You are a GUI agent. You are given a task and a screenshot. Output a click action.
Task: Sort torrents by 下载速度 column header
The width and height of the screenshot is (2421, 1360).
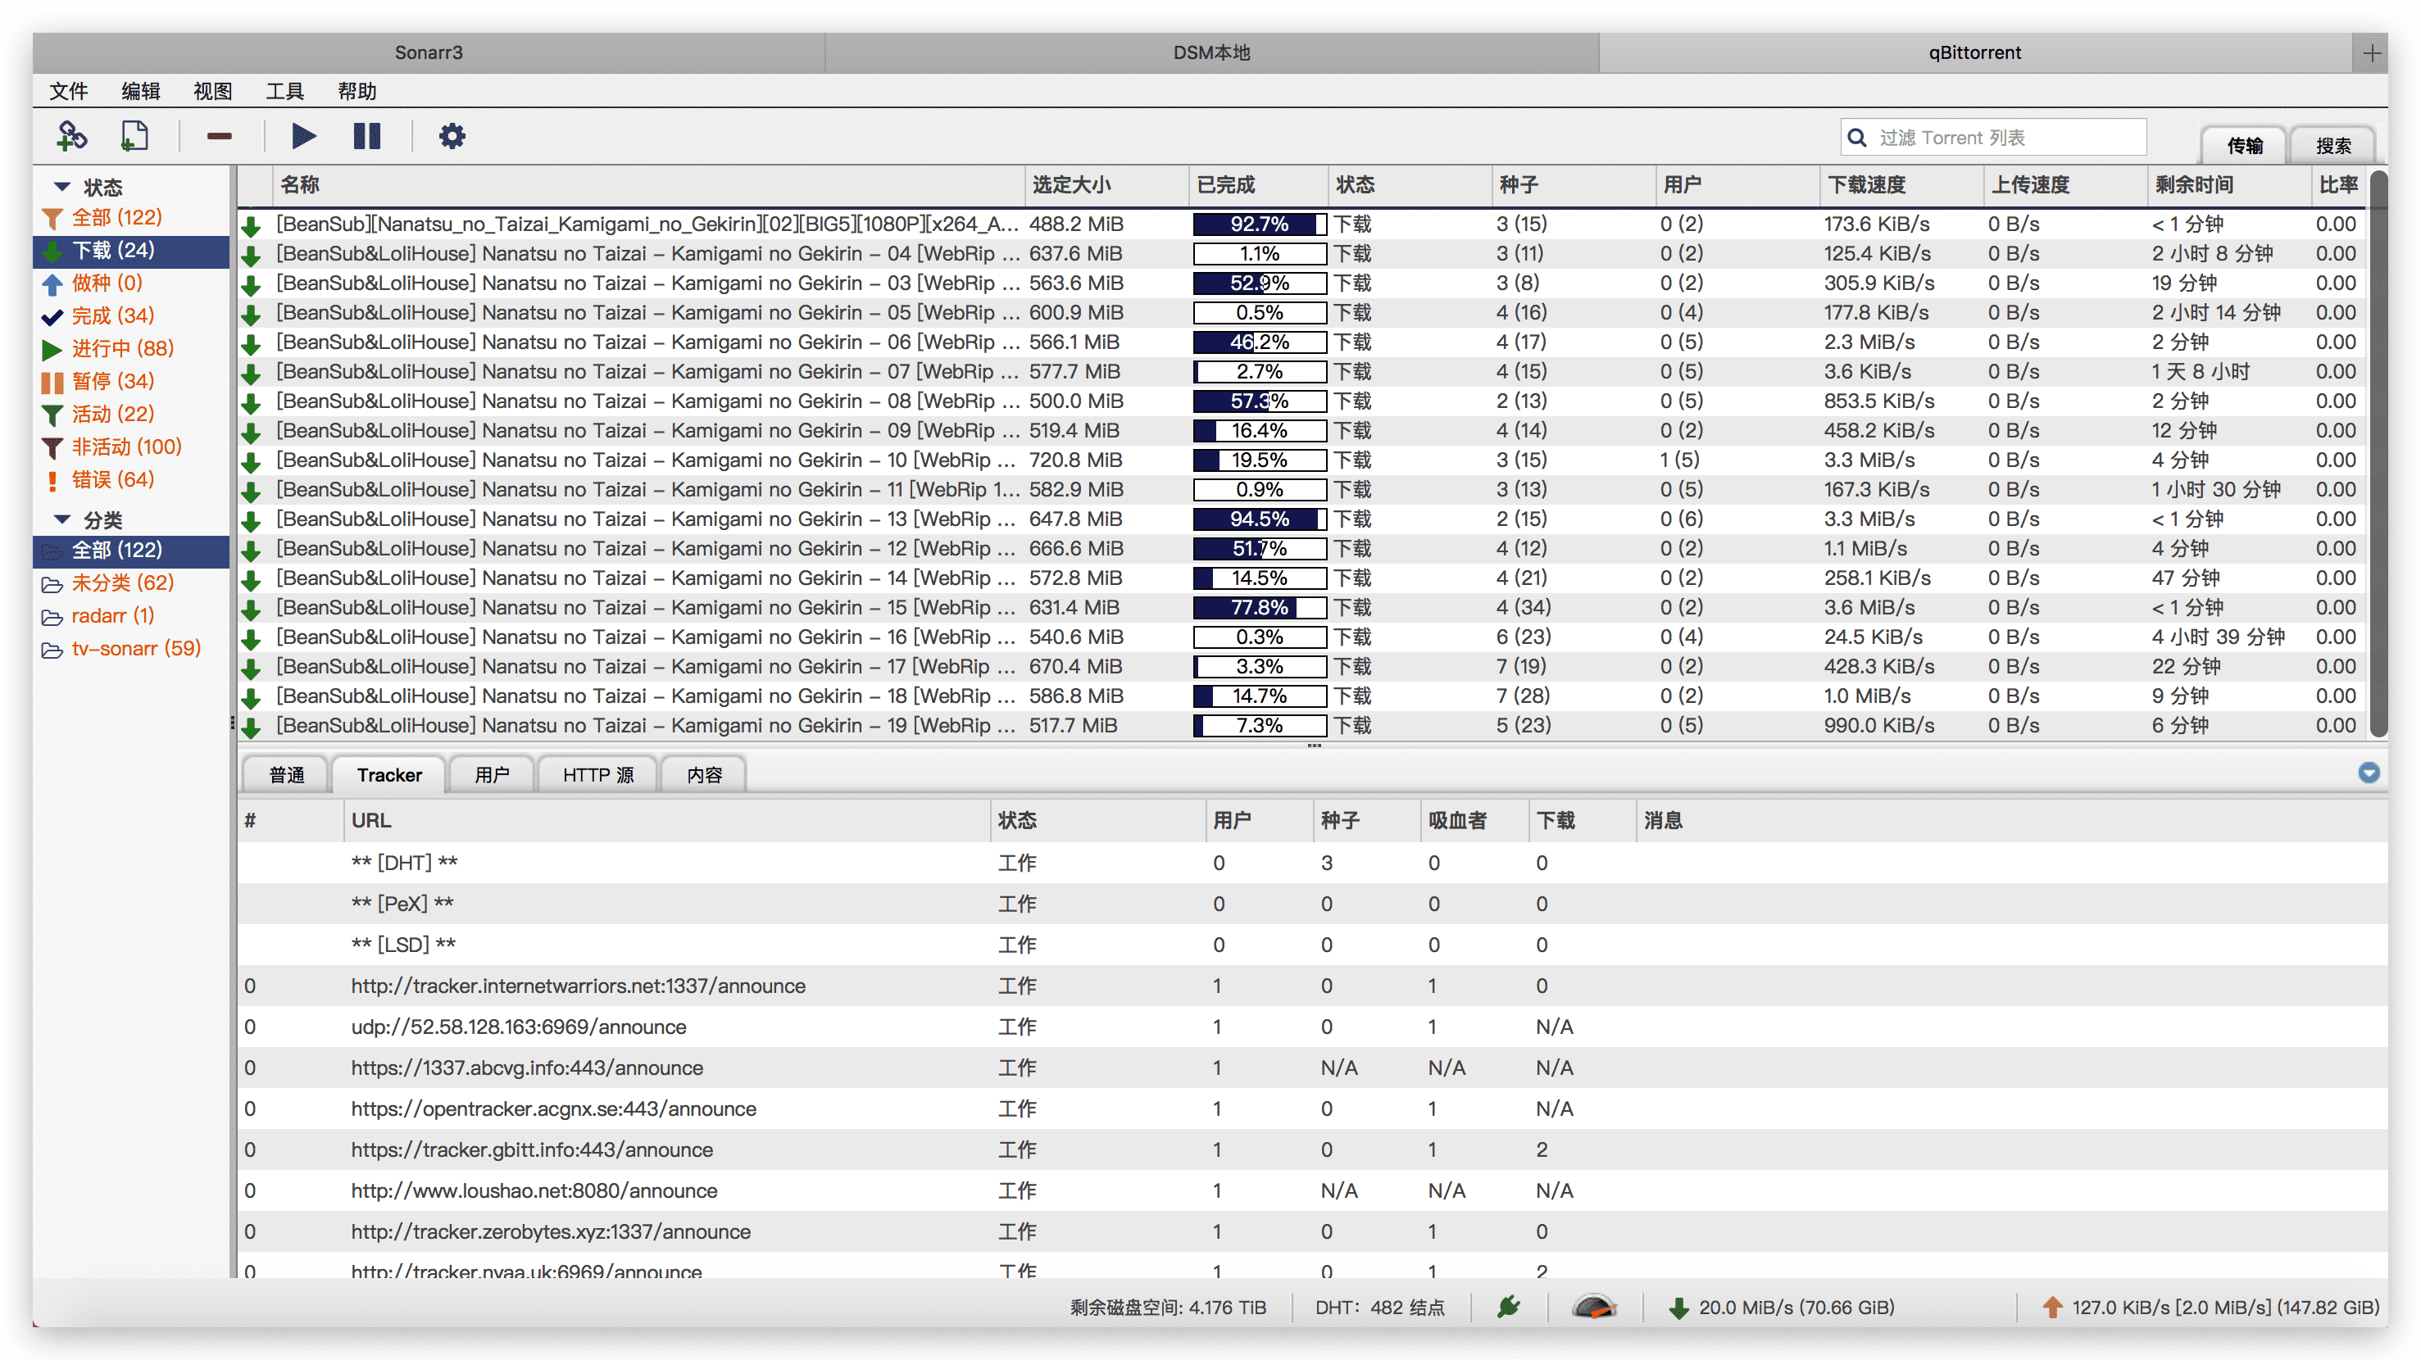click(x=1901, y=185)
